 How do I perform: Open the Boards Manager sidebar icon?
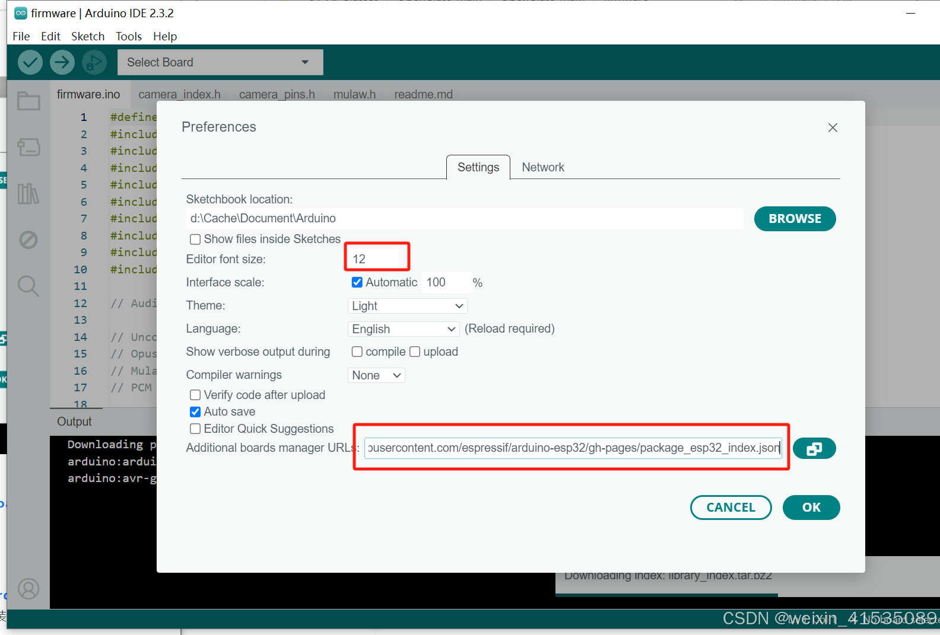tap(28, 146)
